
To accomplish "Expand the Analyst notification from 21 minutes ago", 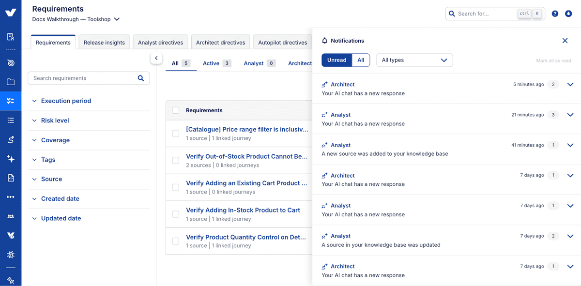I will 570,115.
